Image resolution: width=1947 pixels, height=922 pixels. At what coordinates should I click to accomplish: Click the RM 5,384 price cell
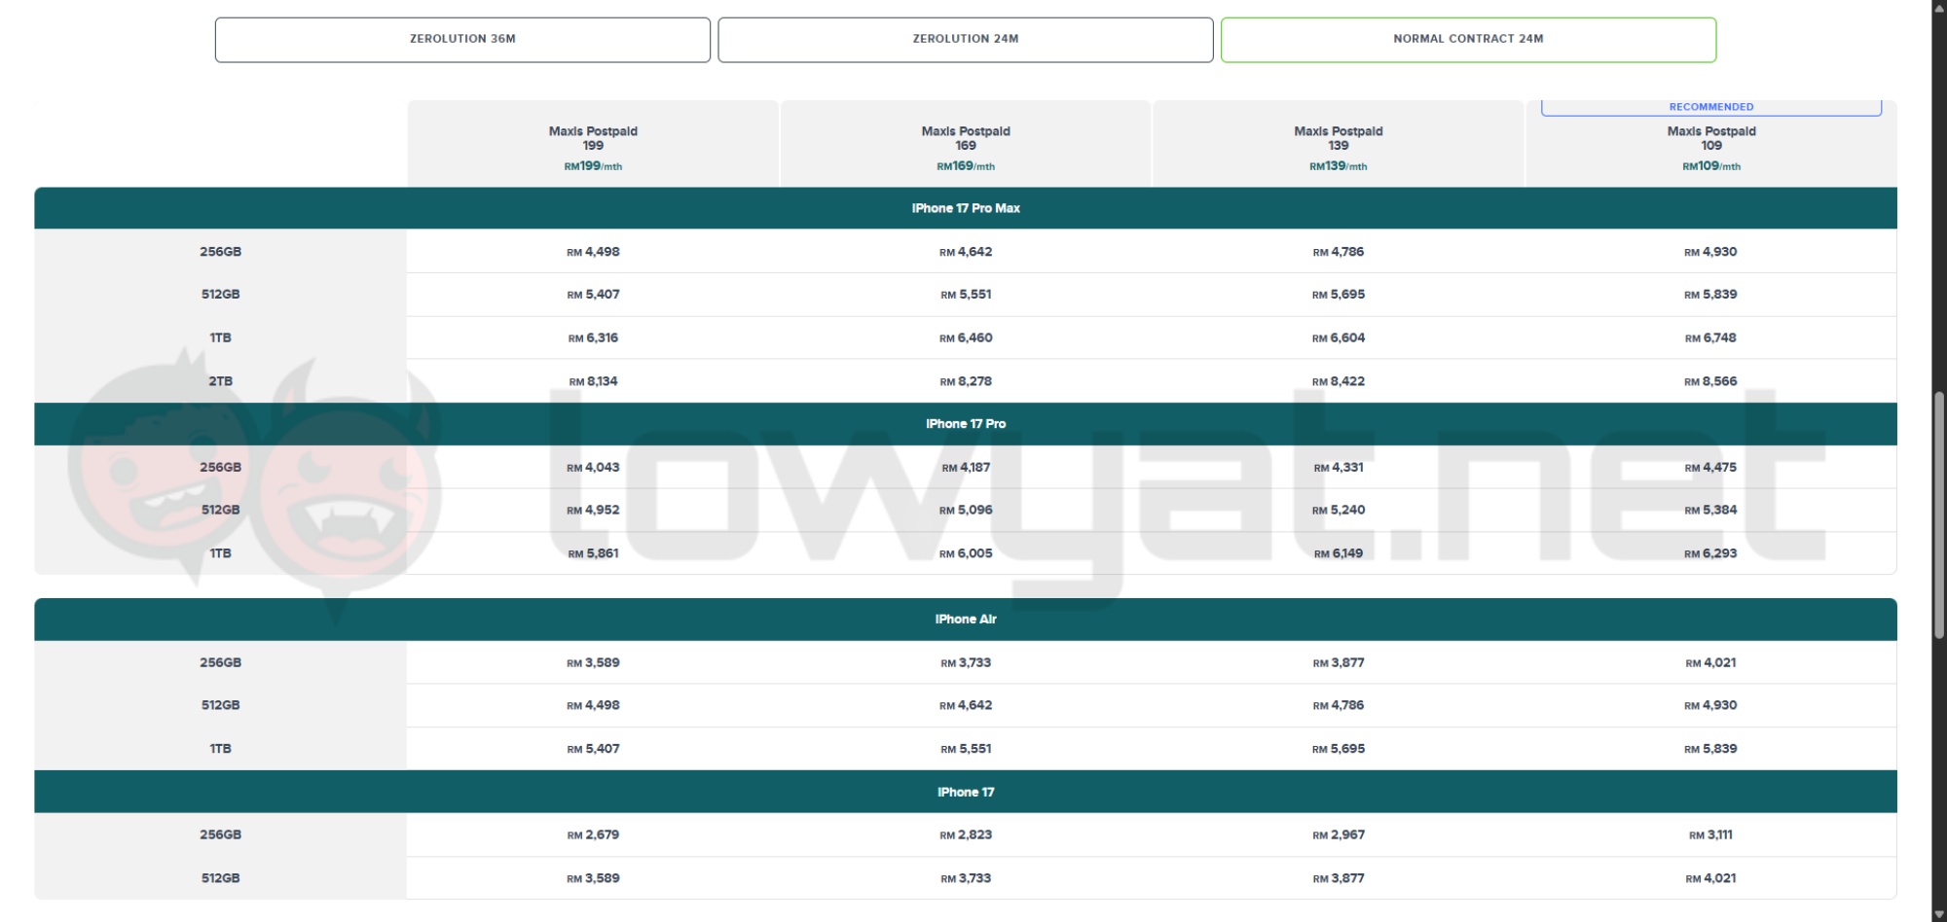(1711, 510)
